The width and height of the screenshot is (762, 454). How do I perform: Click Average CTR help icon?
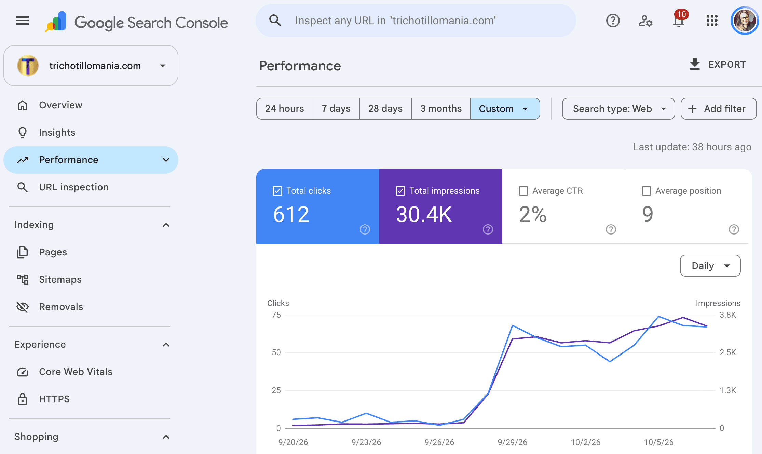611,229
